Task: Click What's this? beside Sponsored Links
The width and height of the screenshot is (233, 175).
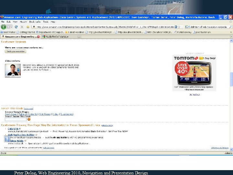Action: pos(107,125)
